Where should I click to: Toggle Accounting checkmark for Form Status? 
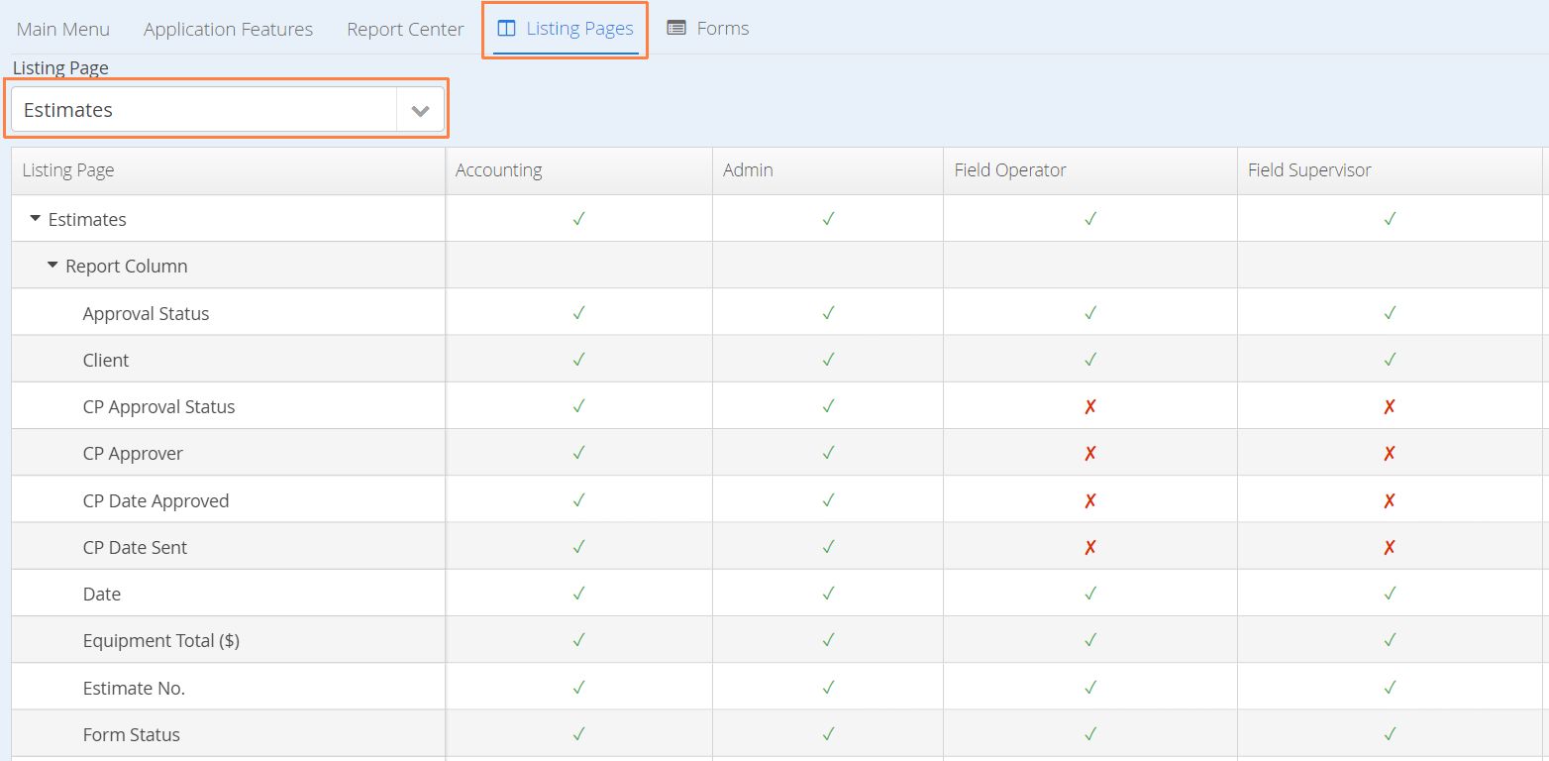(x=579, y=734)
